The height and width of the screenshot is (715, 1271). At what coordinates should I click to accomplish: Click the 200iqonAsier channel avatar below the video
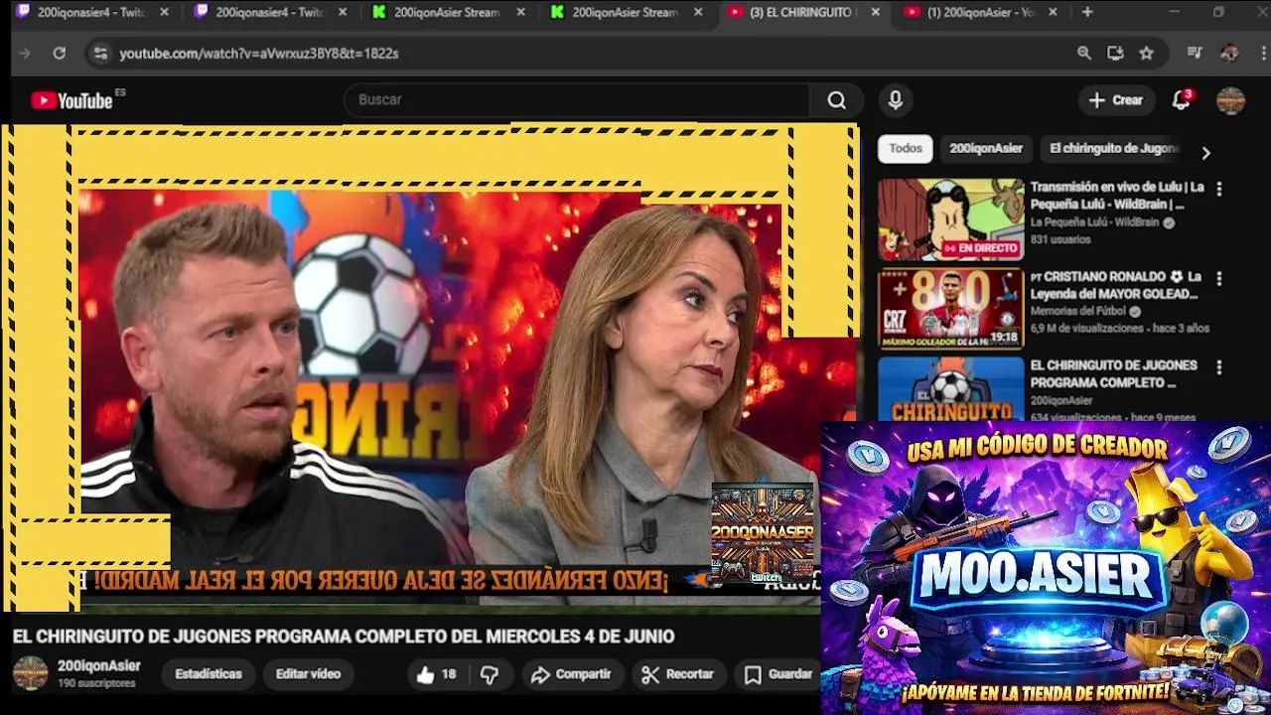click(x=30, y=673)
